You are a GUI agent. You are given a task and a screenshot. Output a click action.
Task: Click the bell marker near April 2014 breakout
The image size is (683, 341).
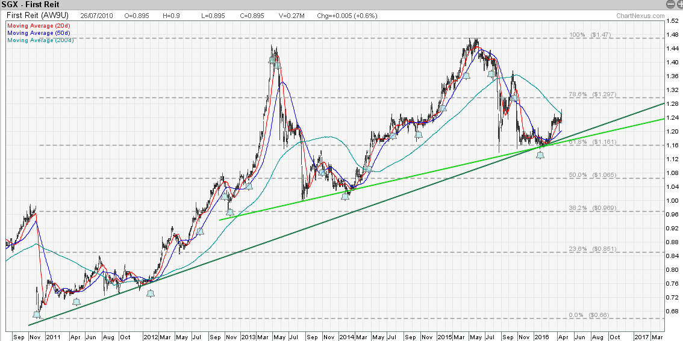pyautogui.click(x=369, y=169)
